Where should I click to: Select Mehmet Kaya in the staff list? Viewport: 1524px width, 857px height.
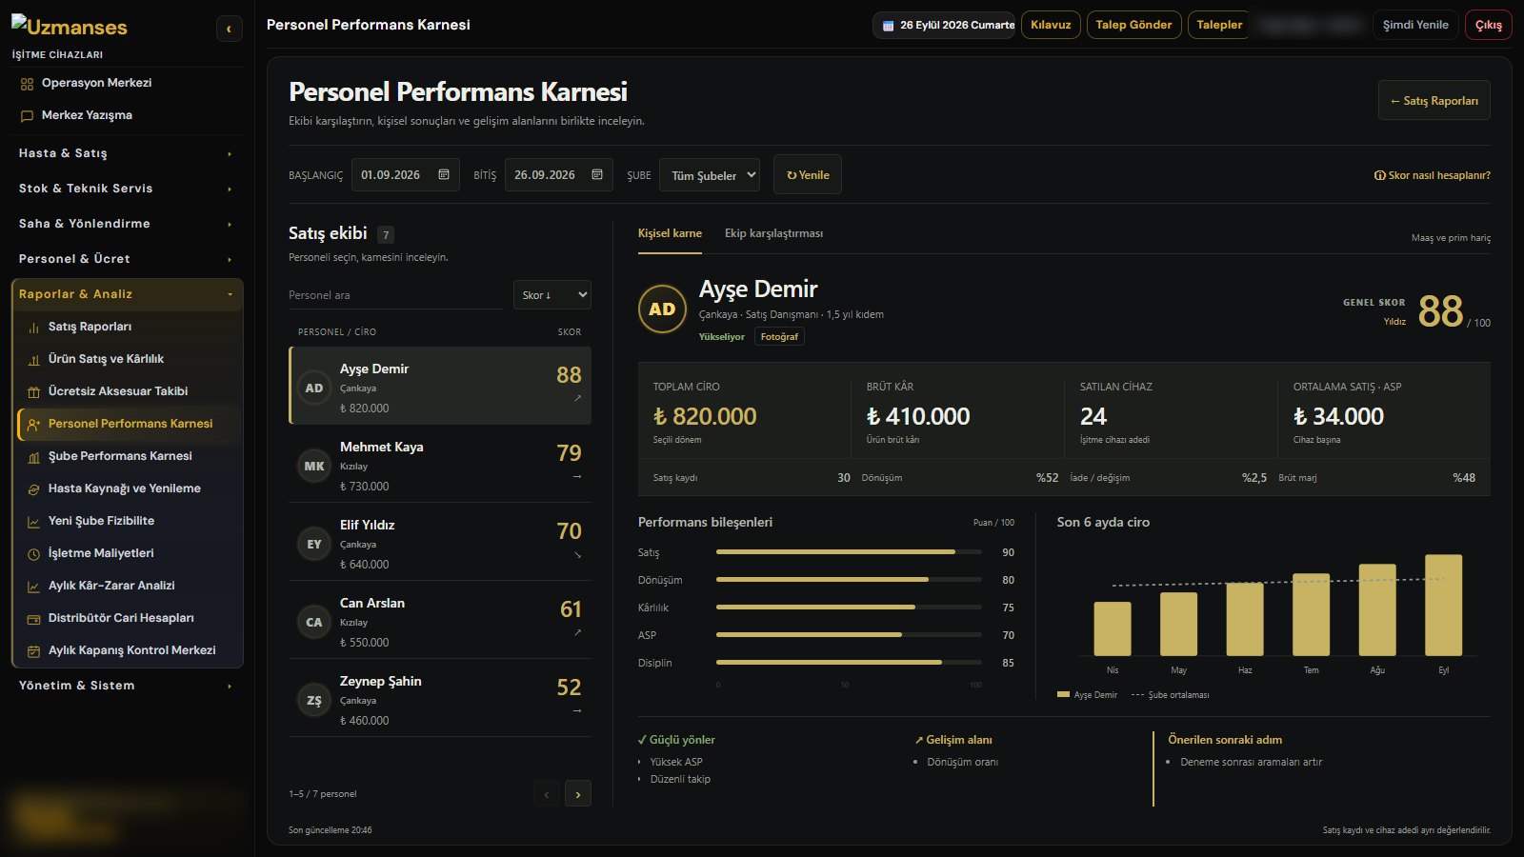pyautogui.click(x=440, y=465)
